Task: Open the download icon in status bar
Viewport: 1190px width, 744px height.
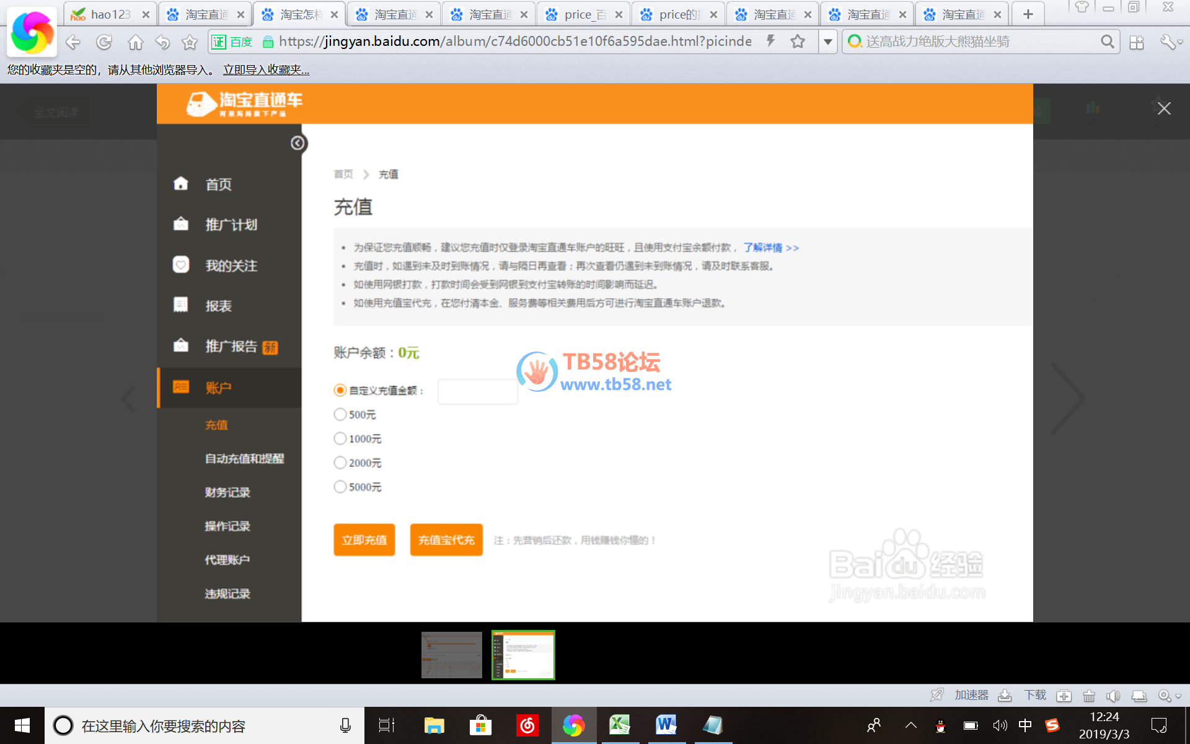Action: 1005,696
